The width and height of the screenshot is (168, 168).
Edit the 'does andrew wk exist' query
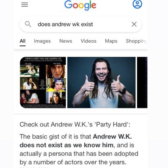65,24
